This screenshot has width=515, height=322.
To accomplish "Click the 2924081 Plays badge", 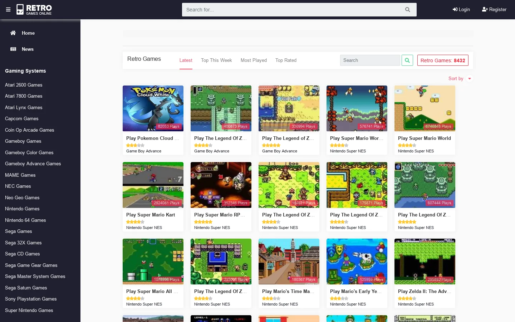I will 167,203.
